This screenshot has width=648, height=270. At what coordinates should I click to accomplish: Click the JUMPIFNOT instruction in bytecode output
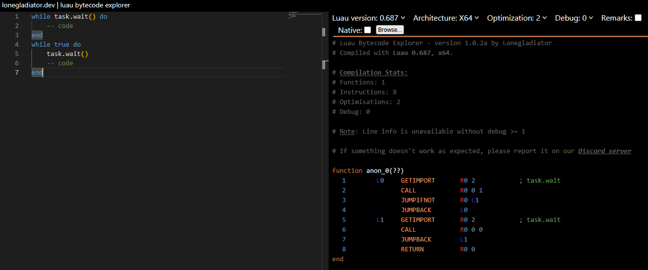click(x=418, y=200)
